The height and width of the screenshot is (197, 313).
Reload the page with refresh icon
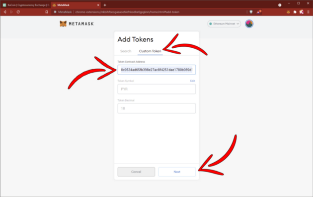click(x=18, y=12)
